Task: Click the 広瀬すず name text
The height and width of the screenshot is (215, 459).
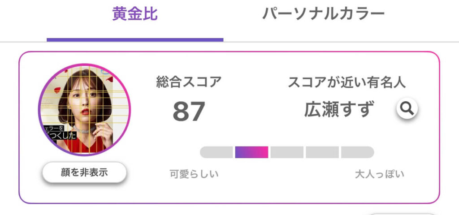Action: click(339, 109)
